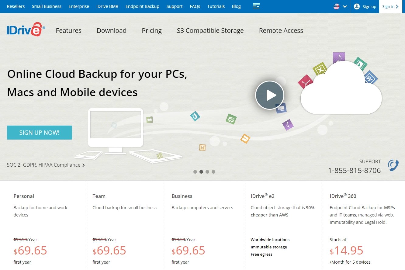405x270 pixels.
Task: Open Tutorials in top bar
Action: coord(216,6)
